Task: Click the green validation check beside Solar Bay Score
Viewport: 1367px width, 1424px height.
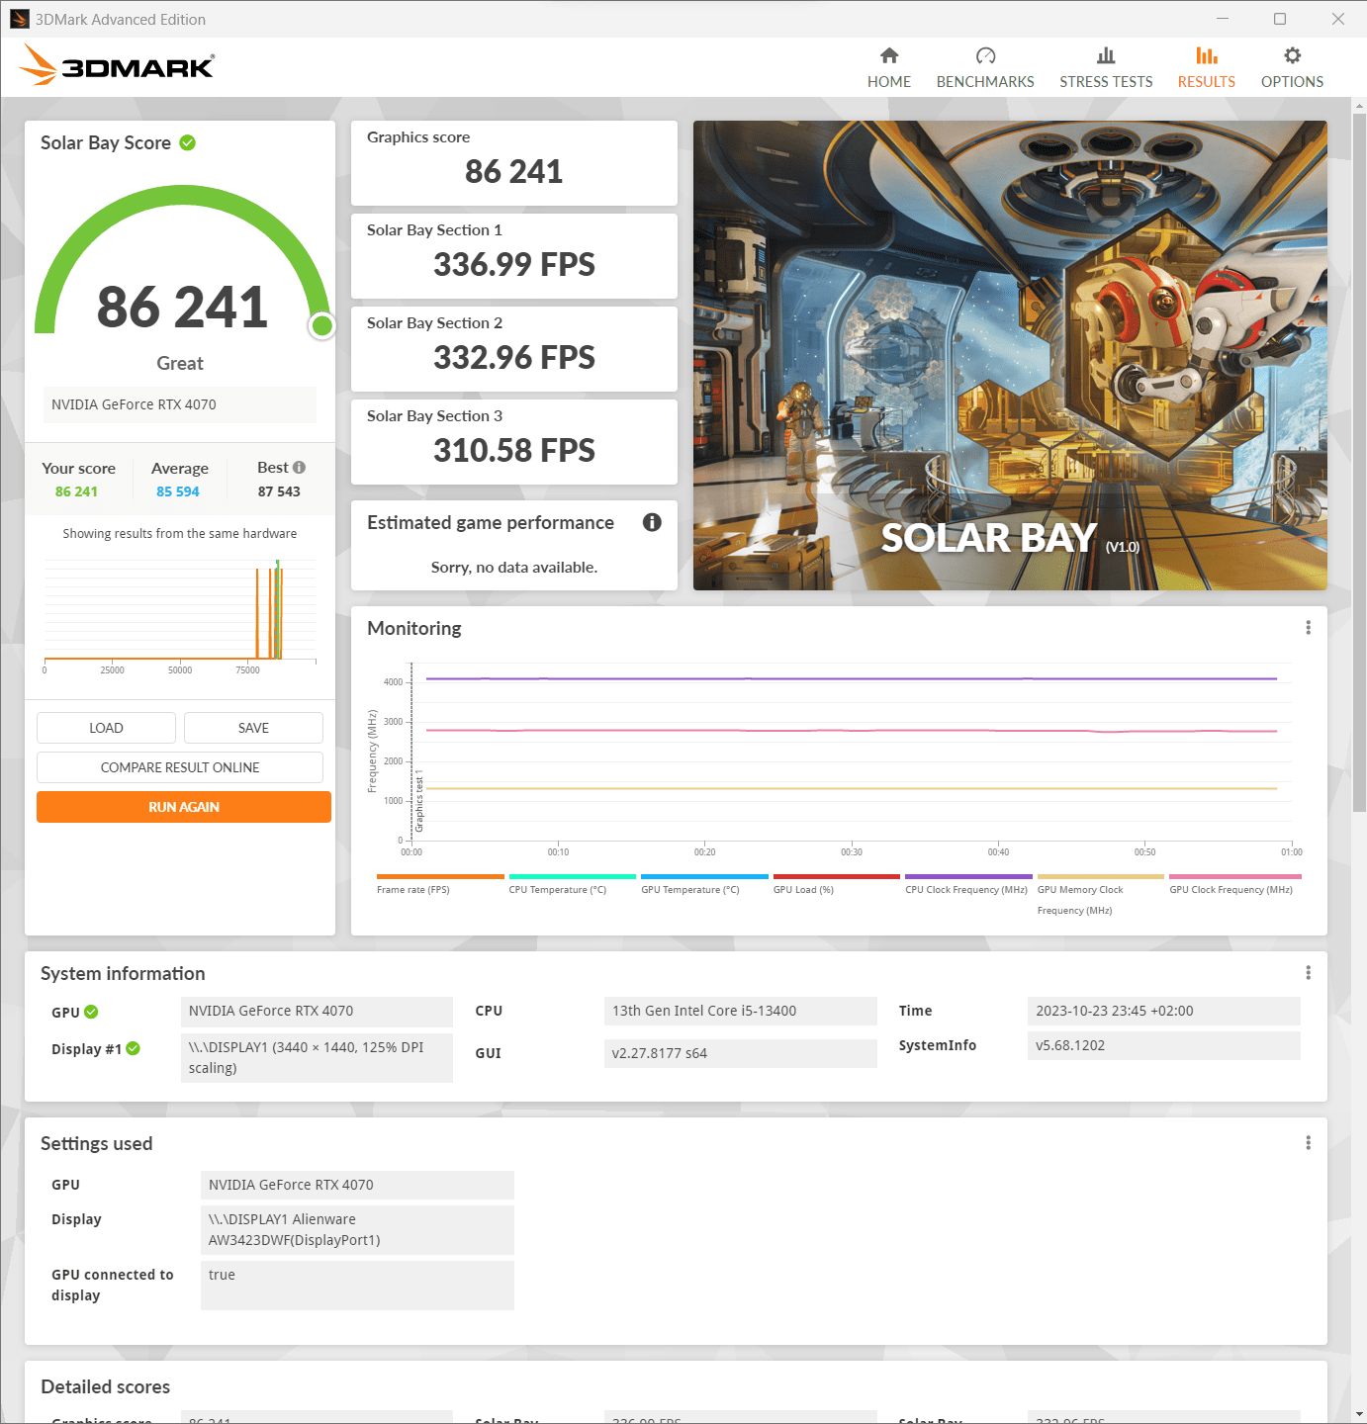Action: (188, 142)
